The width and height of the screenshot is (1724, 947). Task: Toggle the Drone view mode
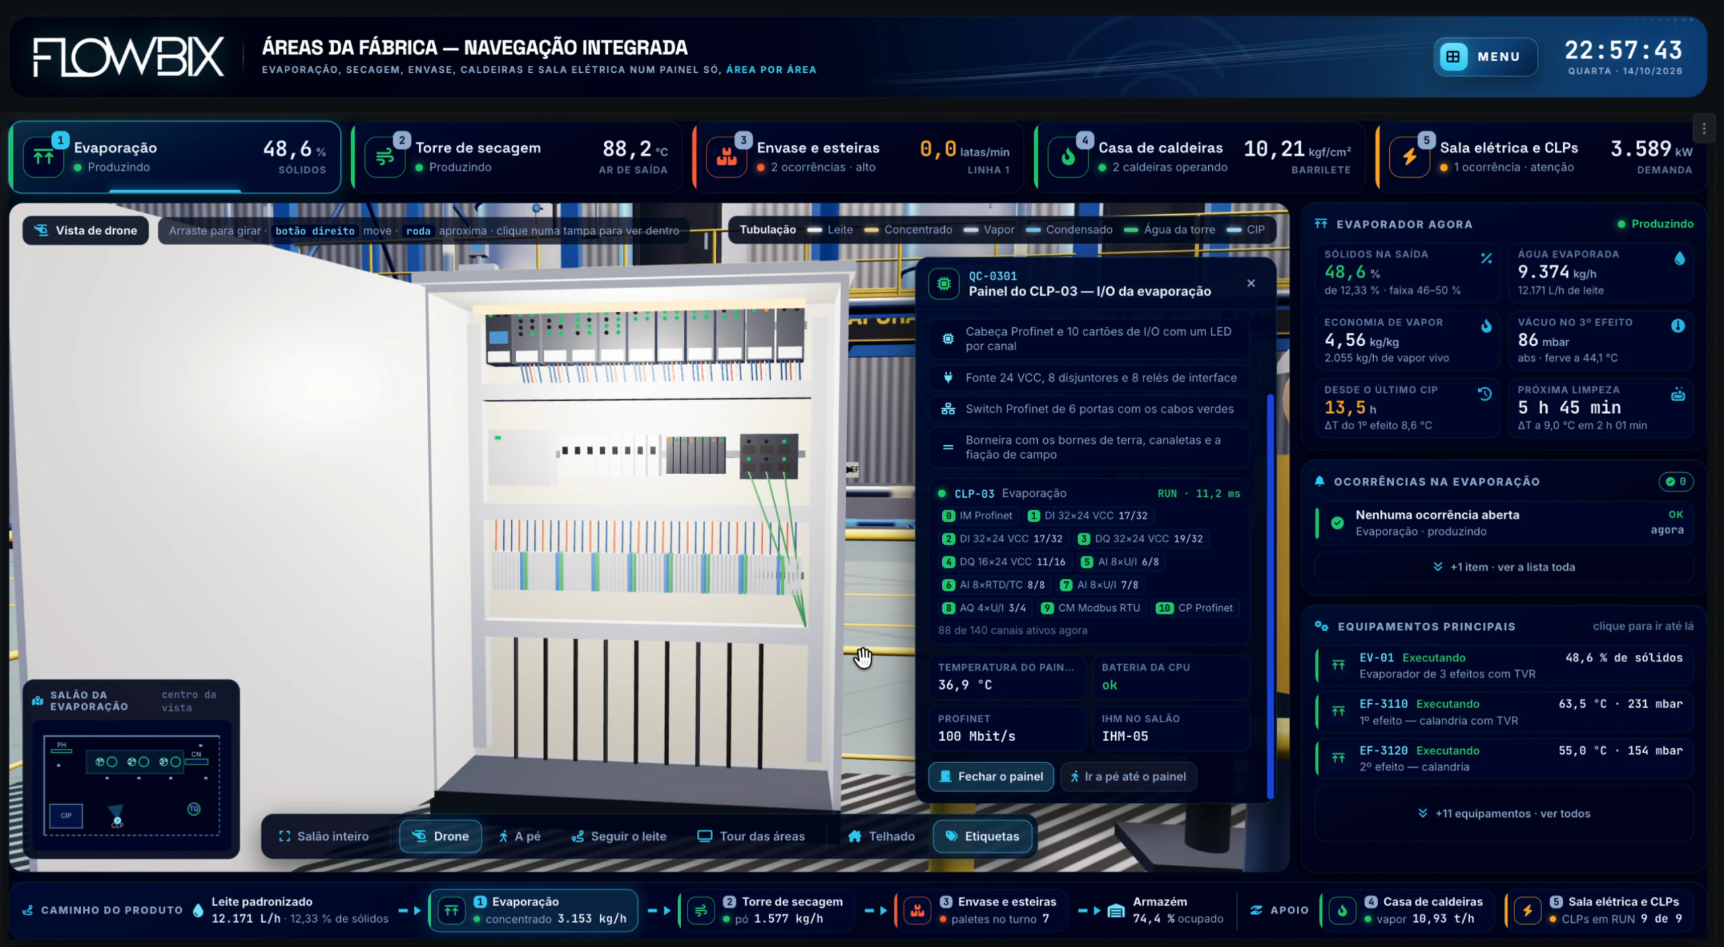coord(440,836)
